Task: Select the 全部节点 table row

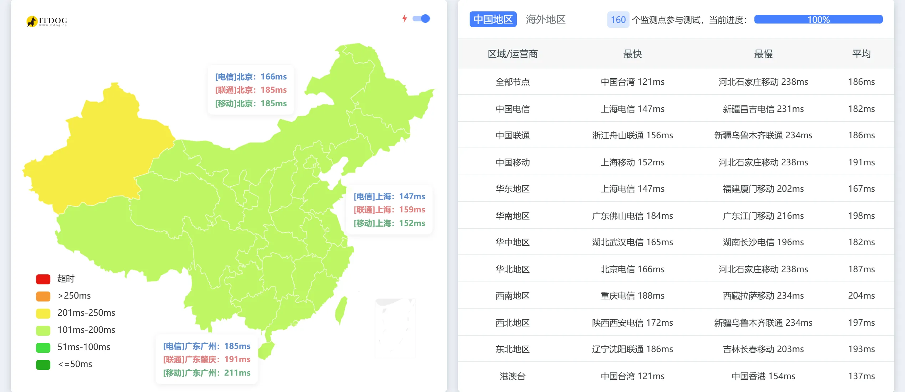Action: [676, 82]
